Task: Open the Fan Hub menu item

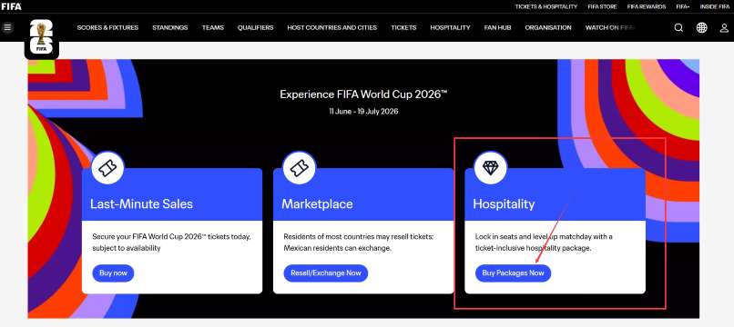Action: pyautogui.click(x=497, y=27)
